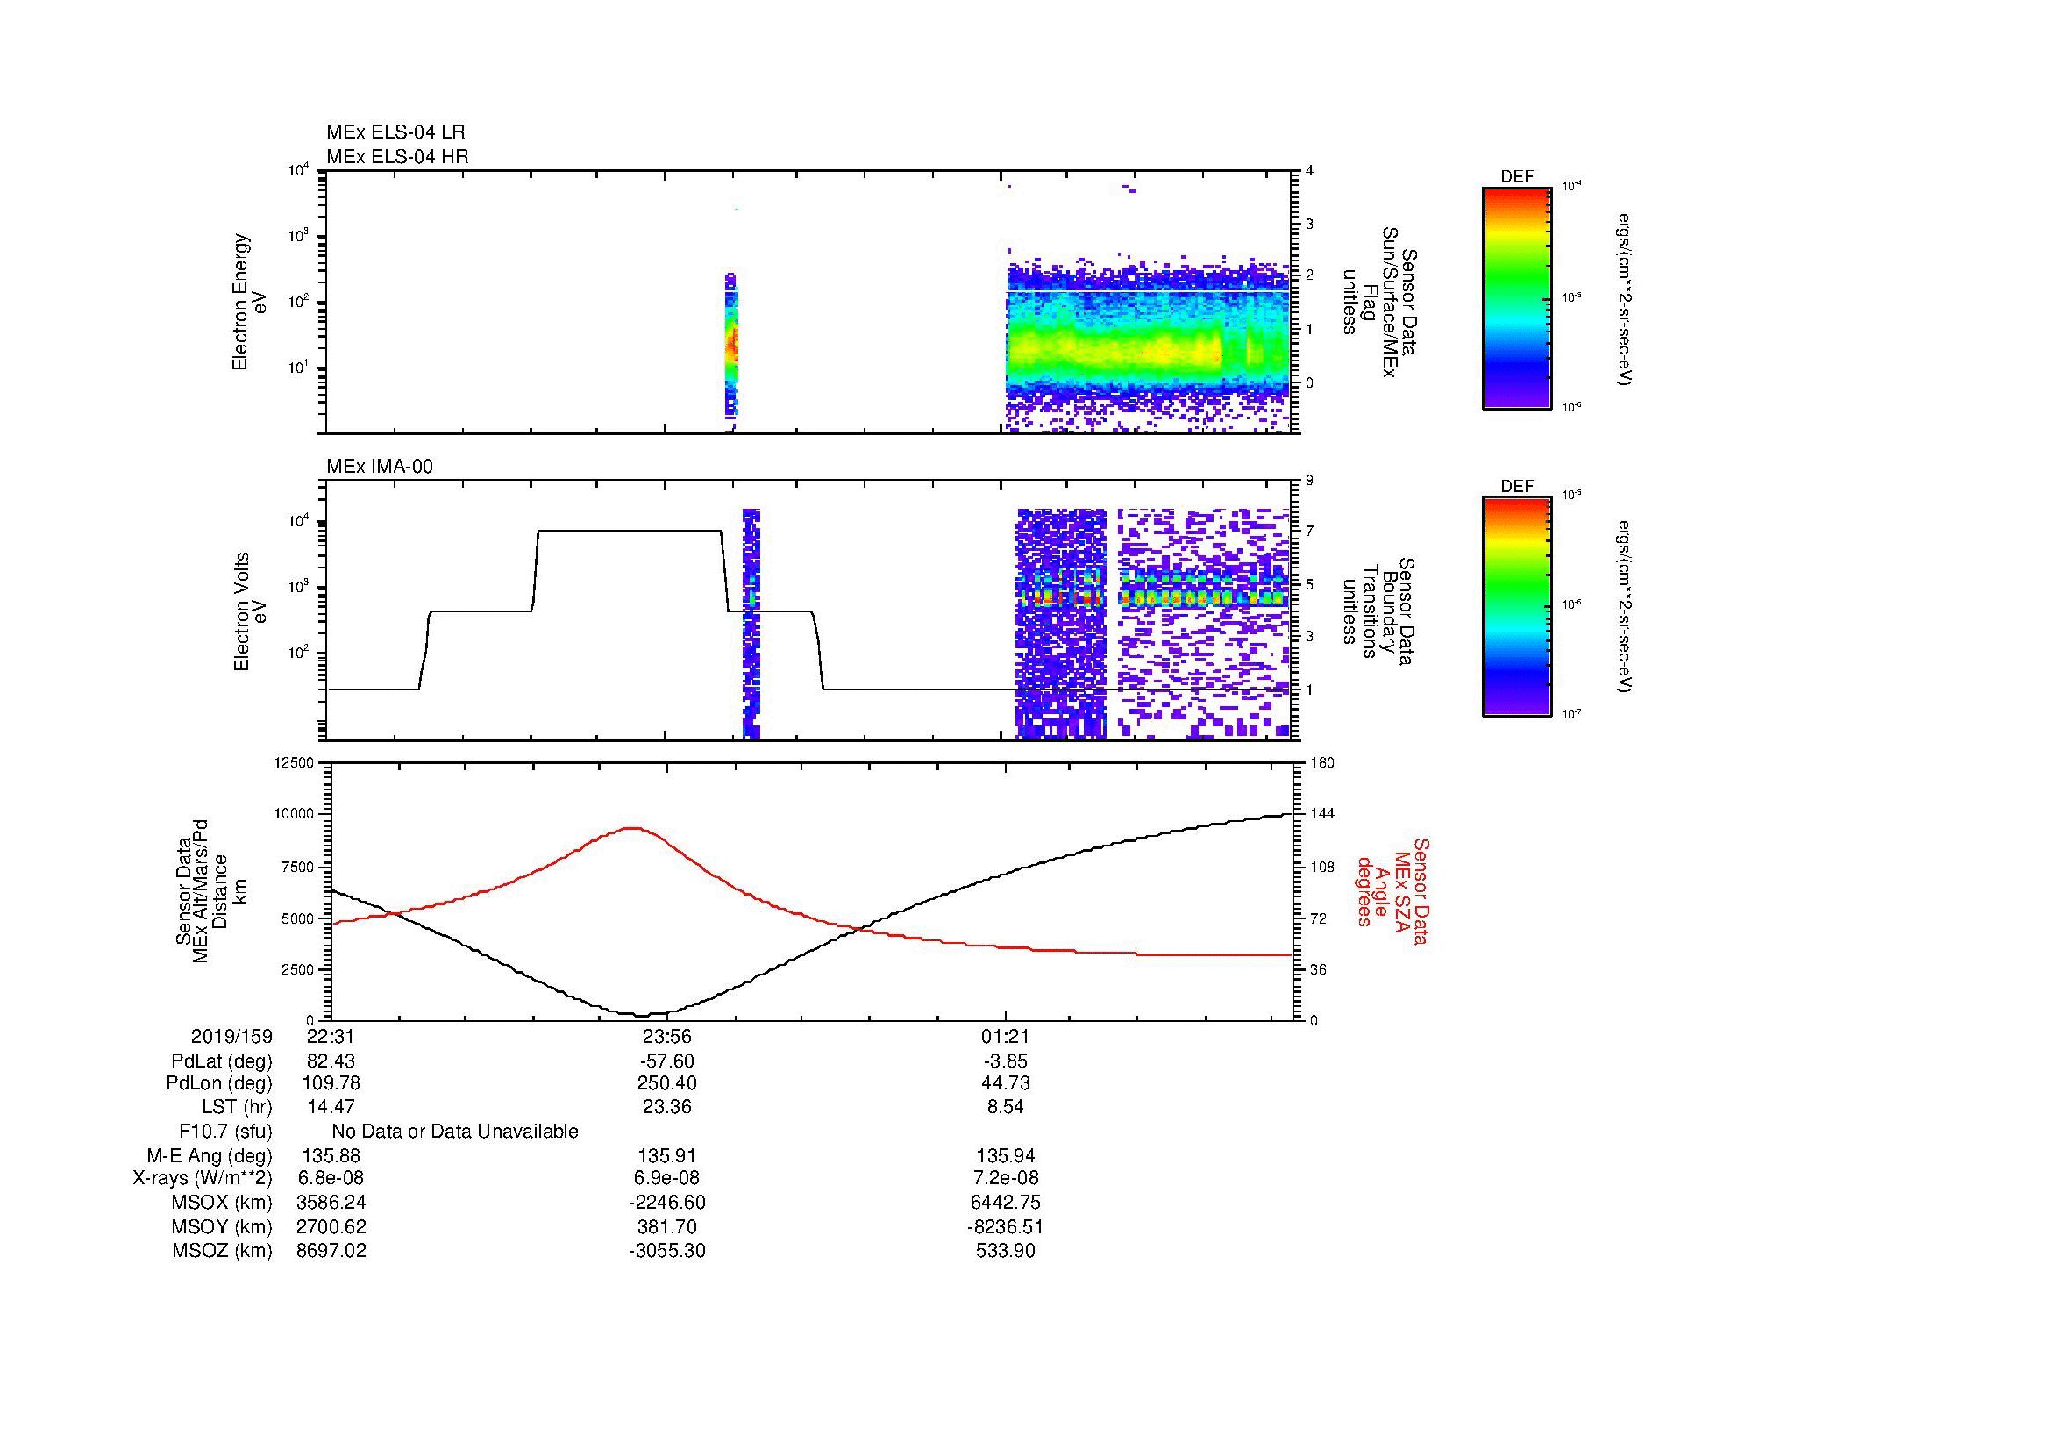Click the X-rays value '7.2e-08'
2051x1450 pixels.
[1006, 1178]
